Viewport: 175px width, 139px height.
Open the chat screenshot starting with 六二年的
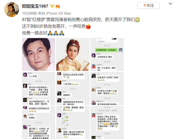point(38,88)
